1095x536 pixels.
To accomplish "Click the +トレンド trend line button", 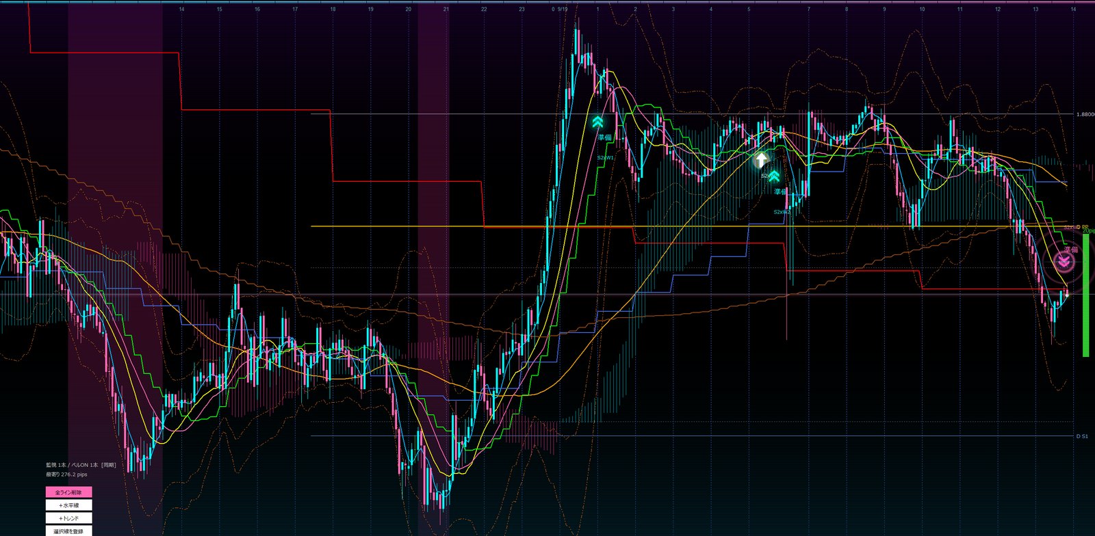I will click(x=68, y=518).
